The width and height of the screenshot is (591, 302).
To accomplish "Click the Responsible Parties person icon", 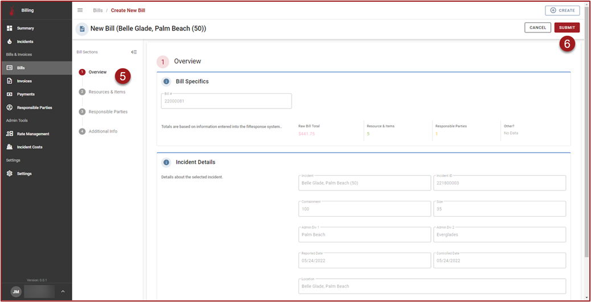I will (x=10, y=107).
